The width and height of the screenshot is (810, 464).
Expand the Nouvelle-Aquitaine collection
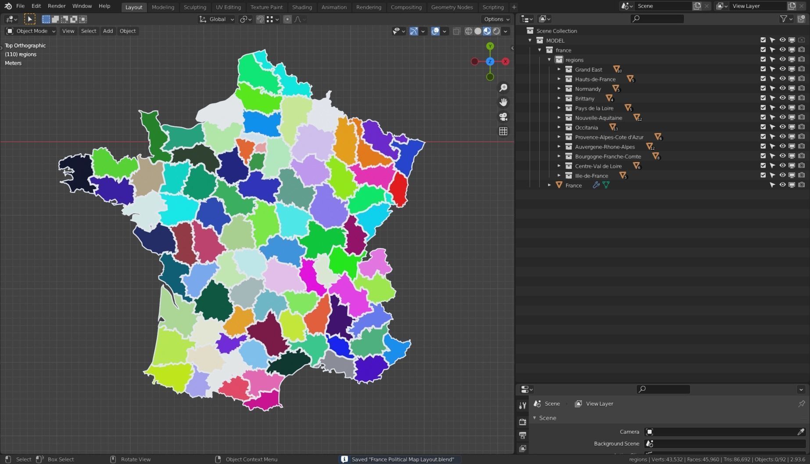[559, 118]
